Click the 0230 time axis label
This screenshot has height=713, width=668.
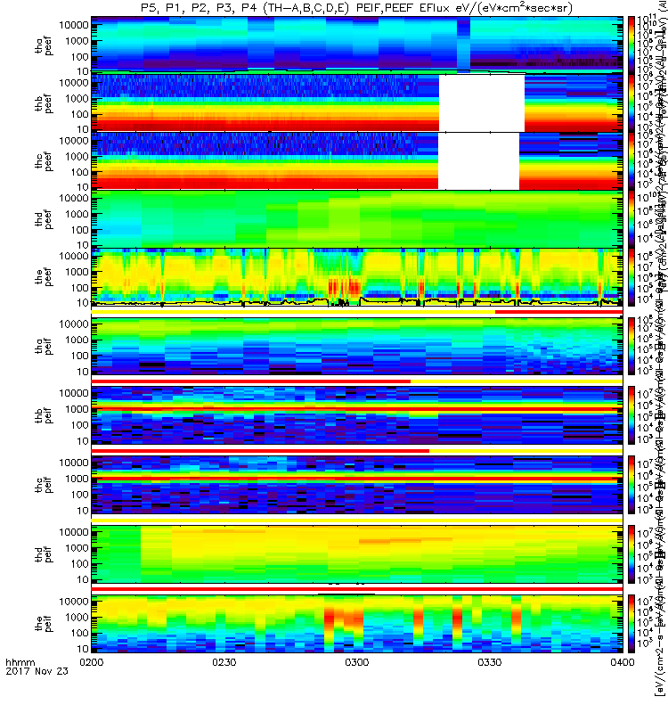coord(224,662)
